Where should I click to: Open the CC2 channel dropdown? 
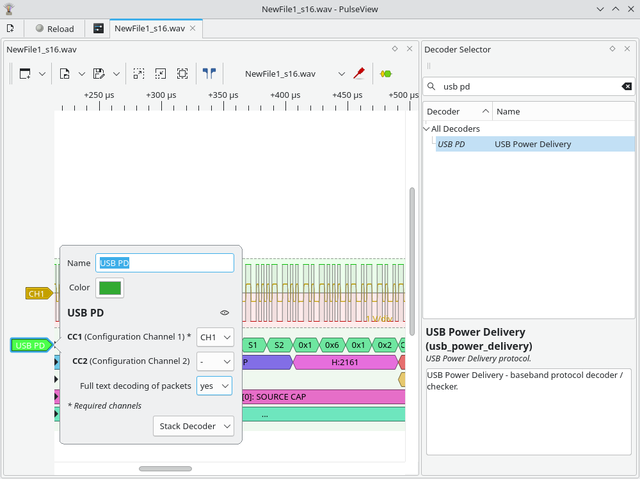click(x=215, y=361)
